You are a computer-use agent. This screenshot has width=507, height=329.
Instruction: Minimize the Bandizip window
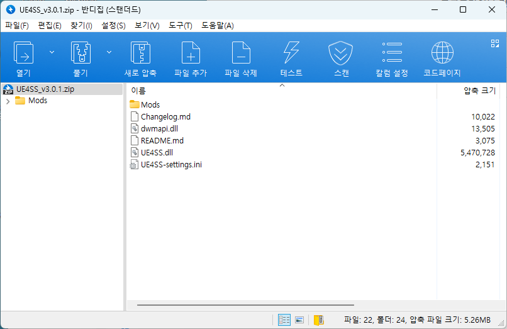(x=435, y=9)
